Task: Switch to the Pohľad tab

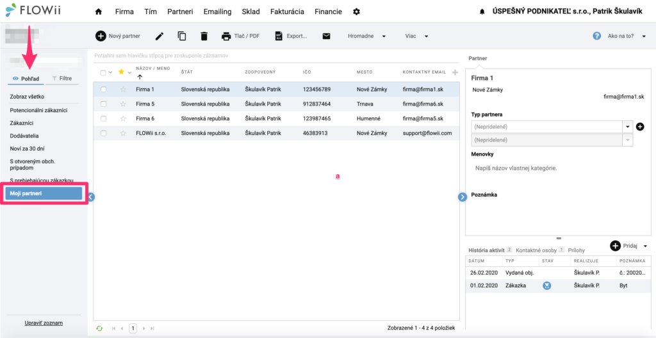Action: pos(26,78)
